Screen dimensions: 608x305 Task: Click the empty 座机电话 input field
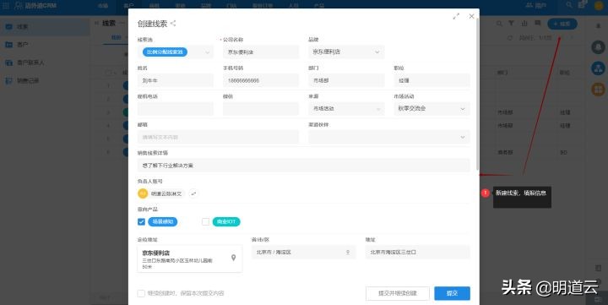[x=176, y=109]
